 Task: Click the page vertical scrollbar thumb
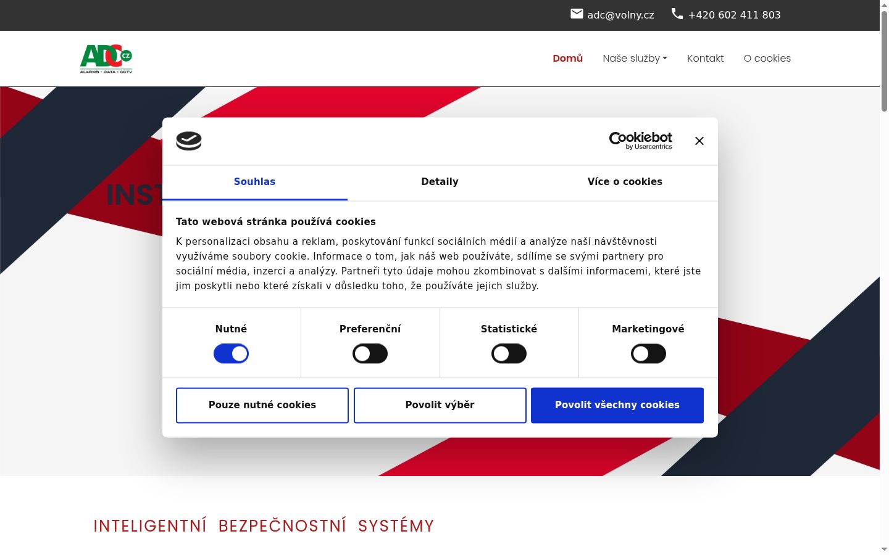tap(884, 60)
